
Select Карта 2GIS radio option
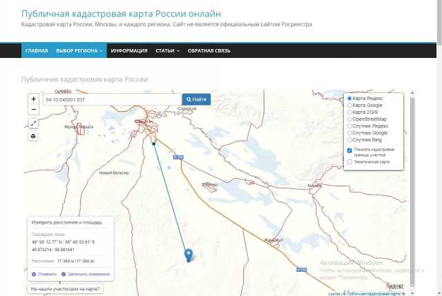click(349, 112)
